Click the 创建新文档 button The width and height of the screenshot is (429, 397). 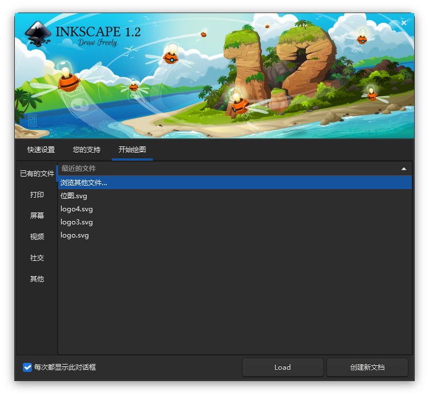[x=367, y=367]
